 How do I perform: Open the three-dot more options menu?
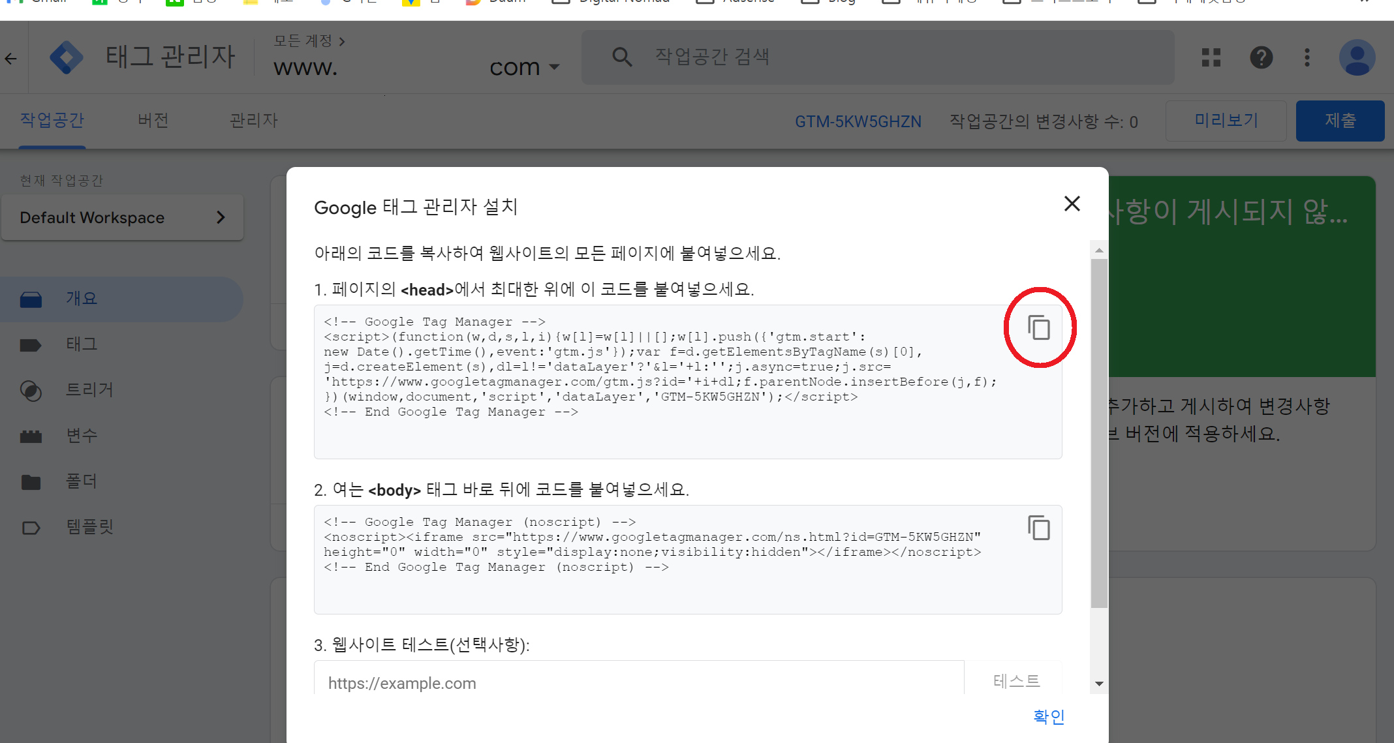(x=1307, y=57)
